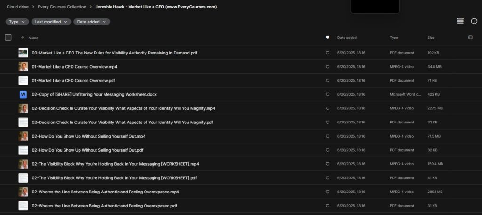The image size is (482, 215).
Task: Open the Last modified filter dropdown
Action: pyautogui.click(x=51, y=22)
